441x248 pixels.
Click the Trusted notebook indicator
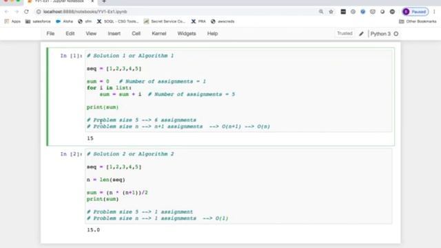tap(345, 34)
